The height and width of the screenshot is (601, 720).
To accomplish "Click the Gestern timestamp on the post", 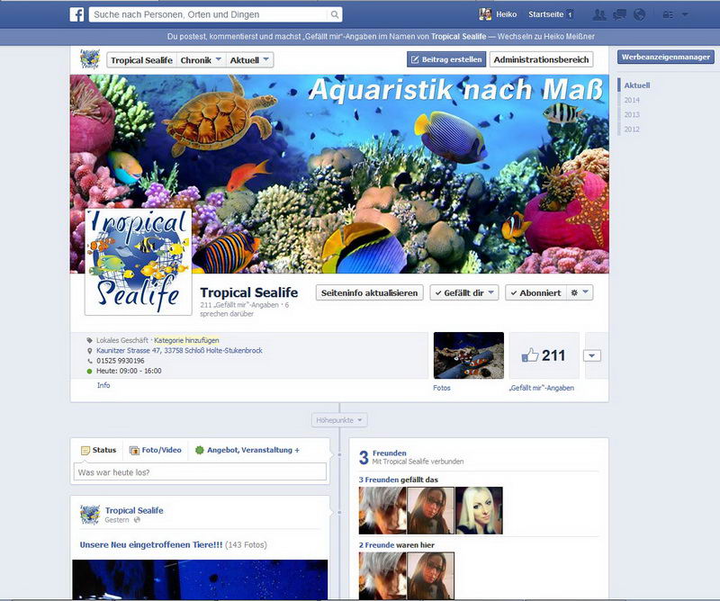I will pos(117,520).
